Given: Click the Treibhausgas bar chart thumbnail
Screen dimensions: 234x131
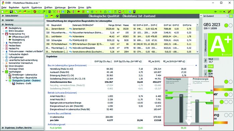Looking at the screenshot, I should (x=177, y=102).
